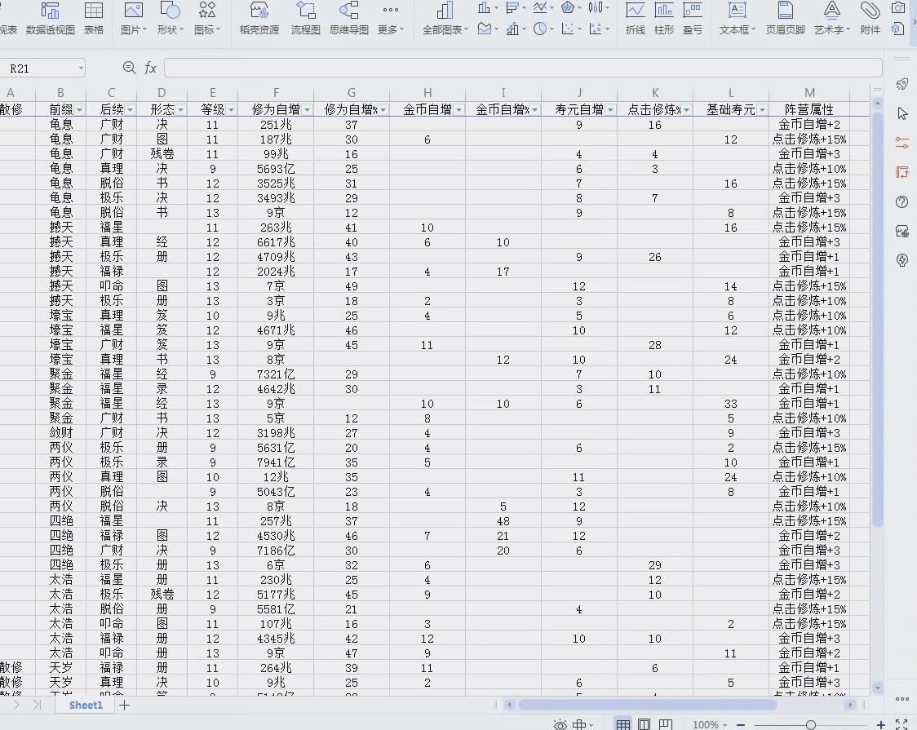Viewport: 917px width, 730px height.
Task: Add a new sheet with plus button
Action: [x=124, y=705]
